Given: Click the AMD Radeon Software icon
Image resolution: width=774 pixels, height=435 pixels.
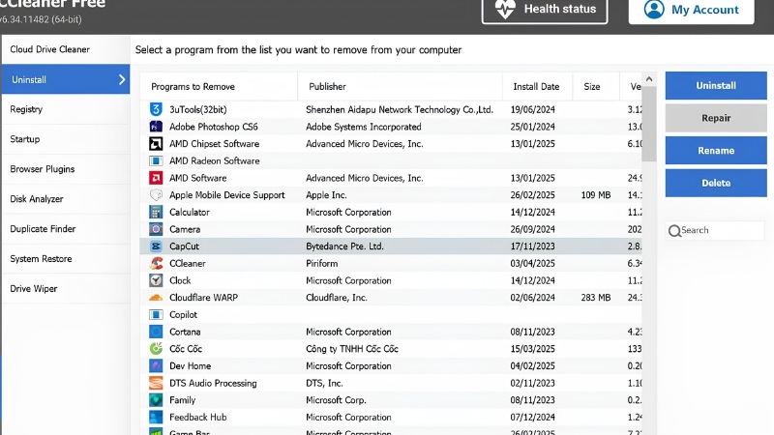Looking at the screenshot, I should pyautogui.click(x=156, y=160).
